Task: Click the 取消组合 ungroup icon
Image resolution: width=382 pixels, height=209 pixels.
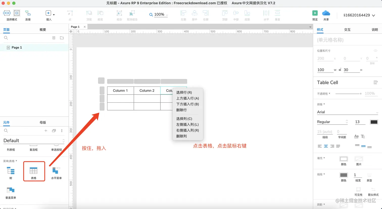Action: click(132, 13)
